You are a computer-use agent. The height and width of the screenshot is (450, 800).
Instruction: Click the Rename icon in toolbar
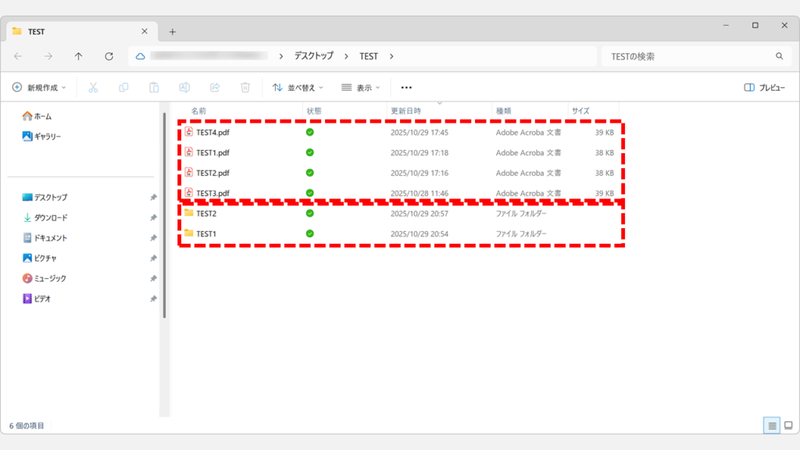[x=184, y=87]
